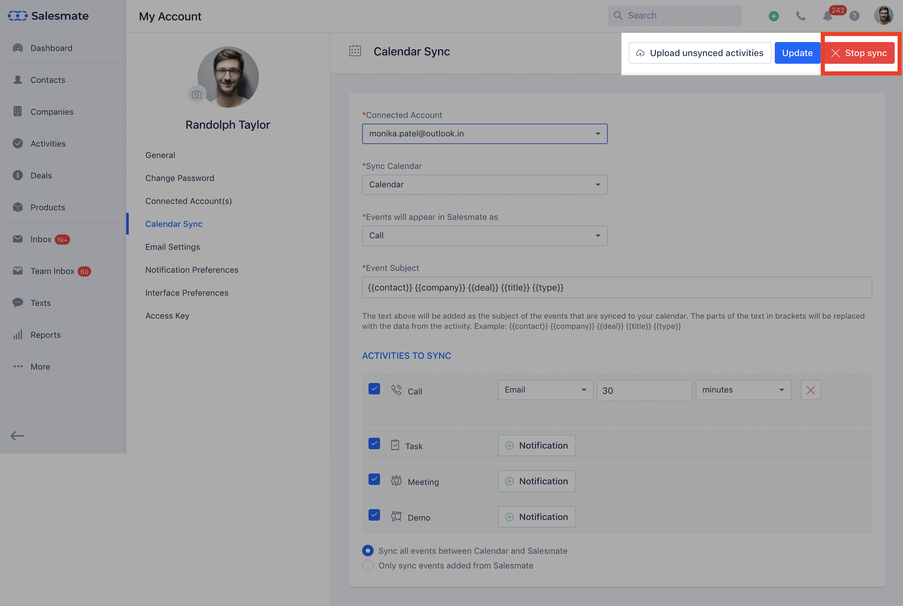
Task: Add Notification for Task
Action: tap(537, 445)
